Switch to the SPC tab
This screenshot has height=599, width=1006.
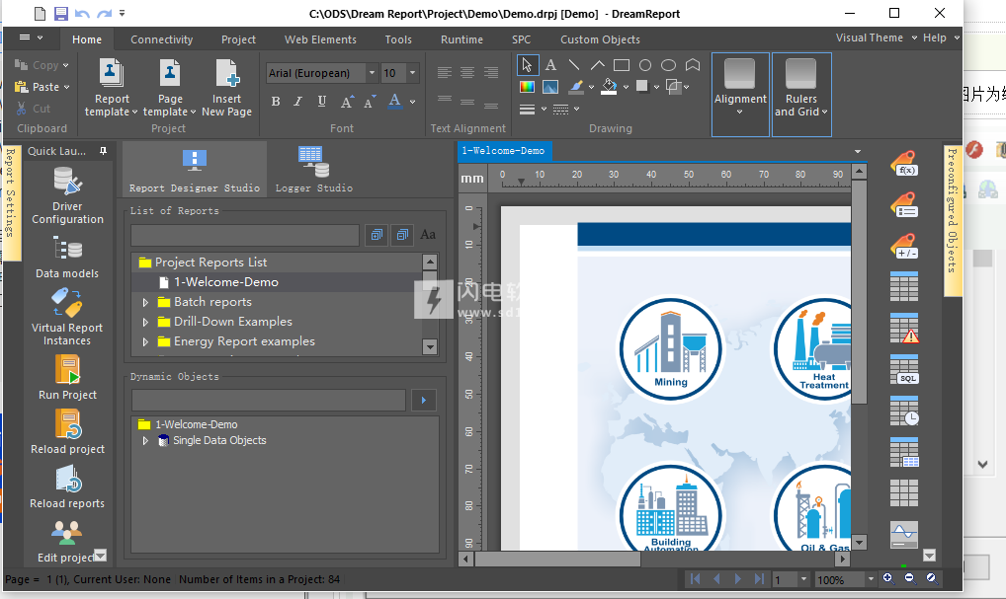coord(521,39)
